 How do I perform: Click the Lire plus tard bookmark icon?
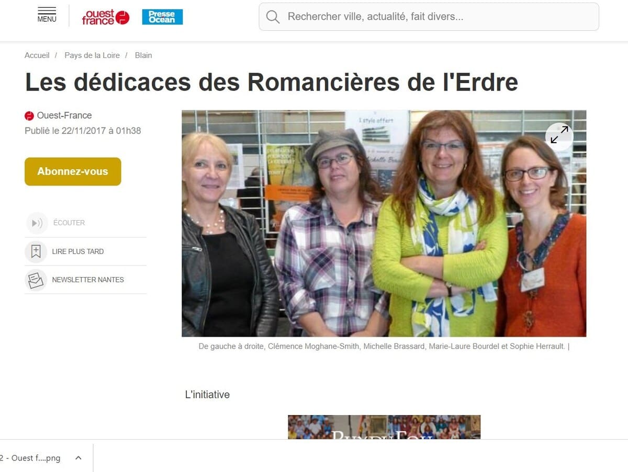point(36,251)
